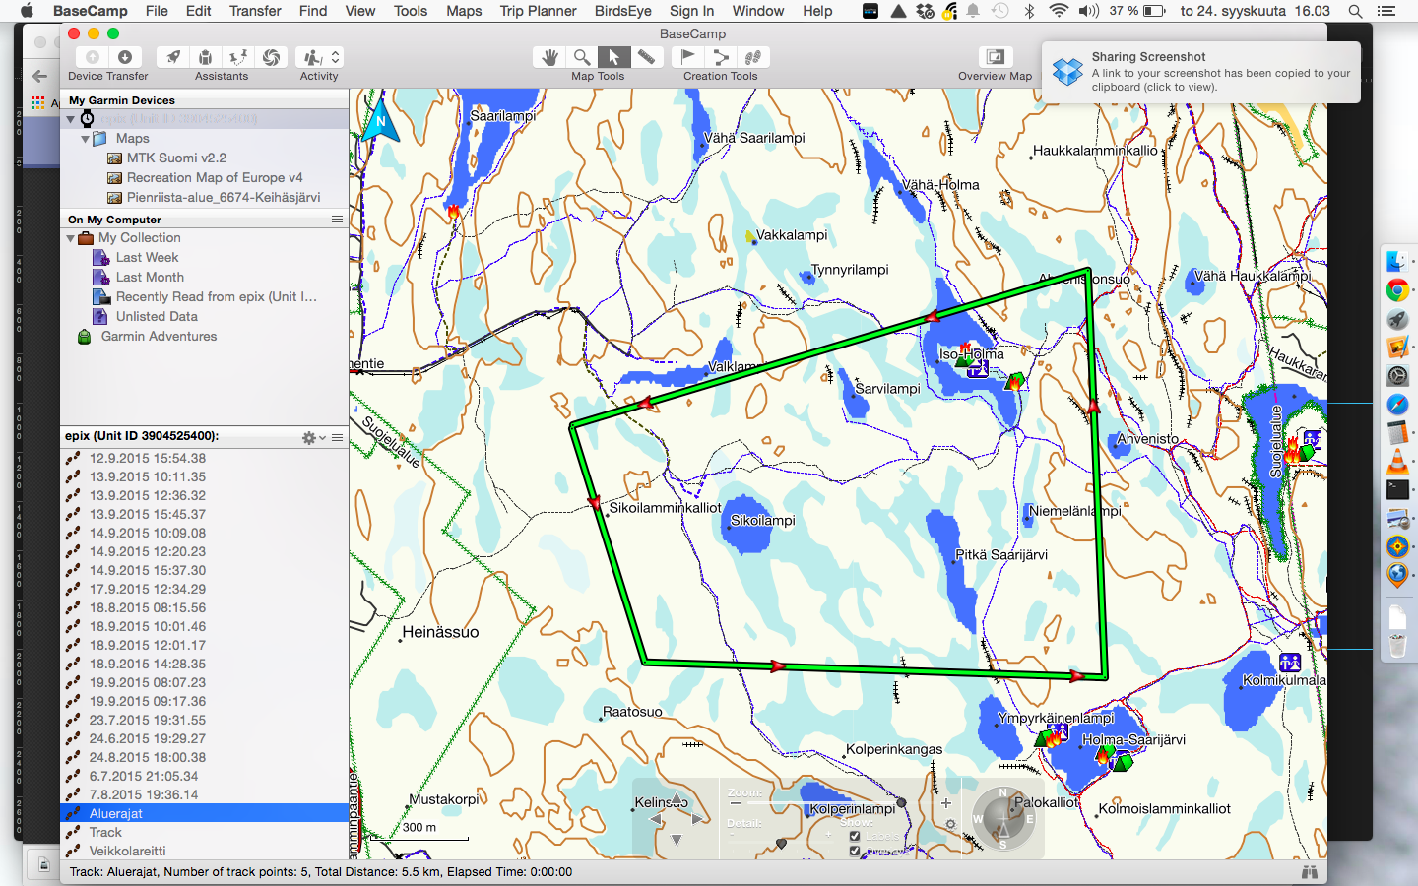Screen dimensions: 1418x886
Task: Open Unlisted Data list
Action: click(x=157, y=316)
